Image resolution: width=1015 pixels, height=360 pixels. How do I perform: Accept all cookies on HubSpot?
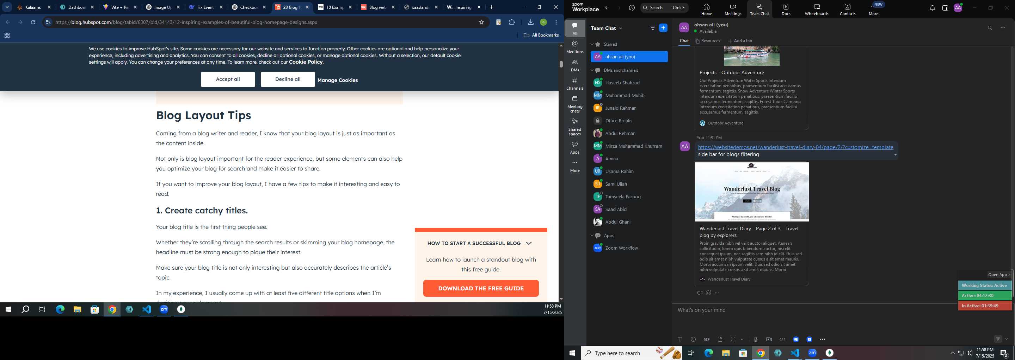(x=228, y=79)
